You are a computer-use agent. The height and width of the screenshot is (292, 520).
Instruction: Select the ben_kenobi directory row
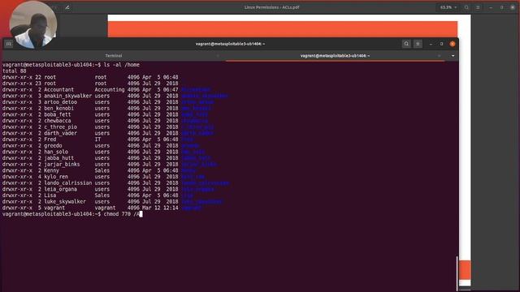tap(106, 108)
